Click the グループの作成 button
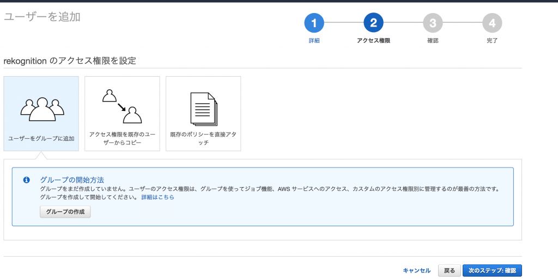Viewport: 558px width, 279px height. pyautogui.click(x=65, y=212)
